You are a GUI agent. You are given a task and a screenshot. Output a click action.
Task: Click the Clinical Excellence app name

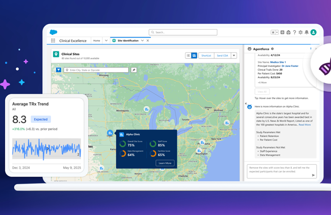pyautogui.click(x=73, y=41)
